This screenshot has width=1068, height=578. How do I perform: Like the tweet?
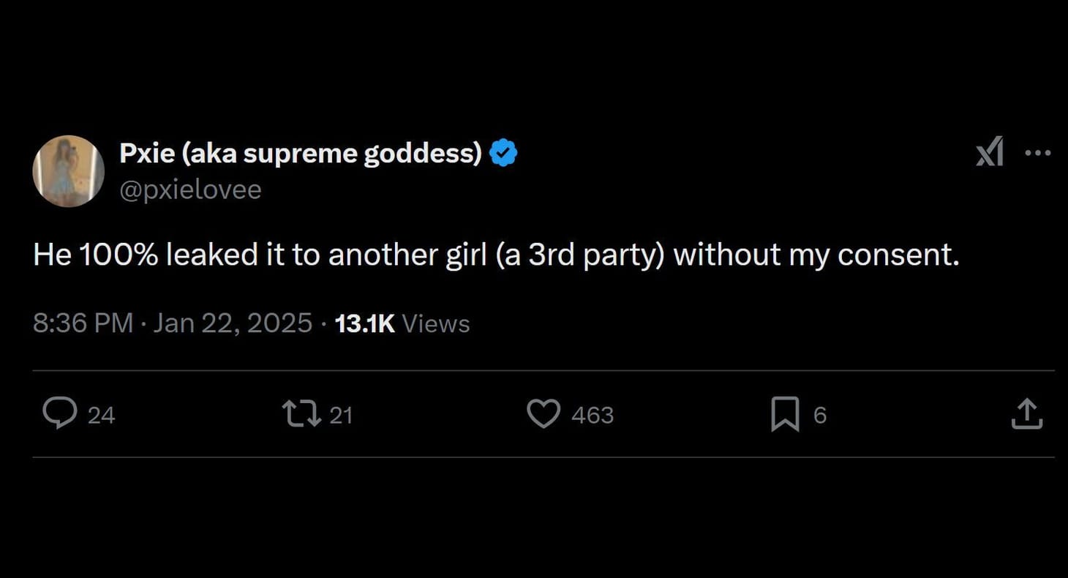coord(544,414)
